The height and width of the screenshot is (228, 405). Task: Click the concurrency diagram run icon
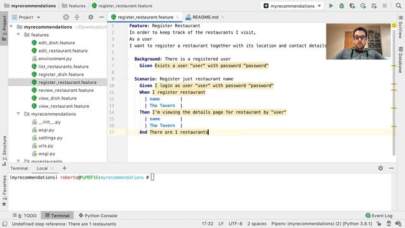[374, 6]
